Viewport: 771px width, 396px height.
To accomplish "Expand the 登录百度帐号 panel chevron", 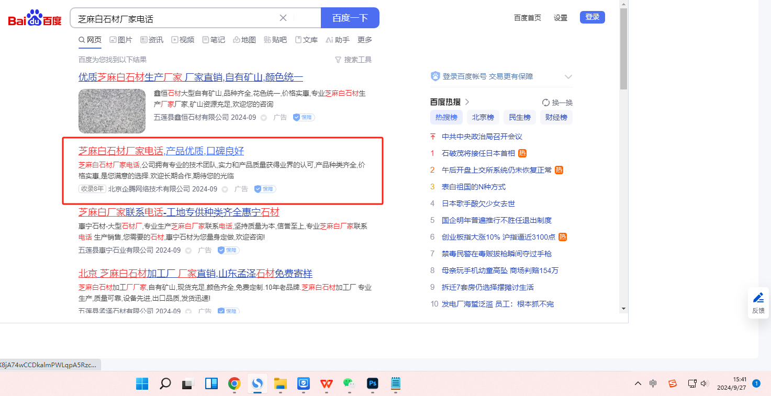I will [x=568, y=77].
